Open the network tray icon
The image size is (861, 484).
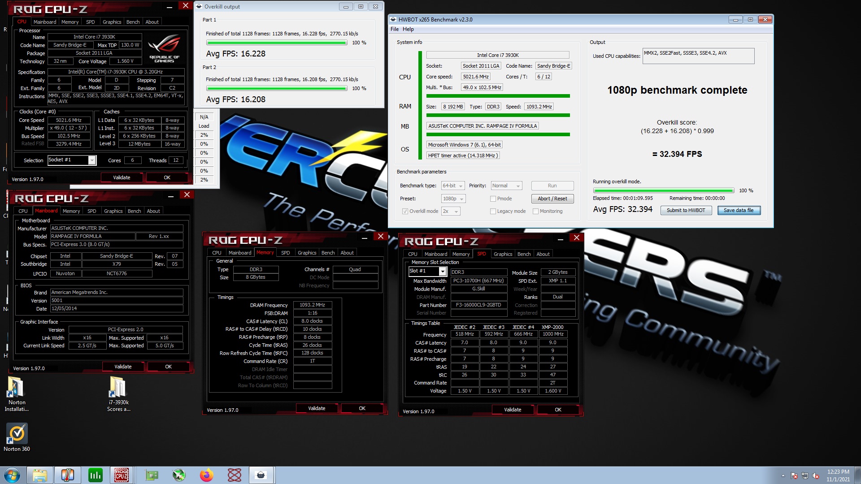805,475
